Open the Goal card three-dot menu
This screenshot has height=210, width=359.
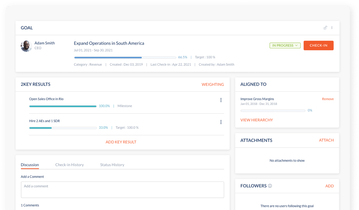pos(332,28)
